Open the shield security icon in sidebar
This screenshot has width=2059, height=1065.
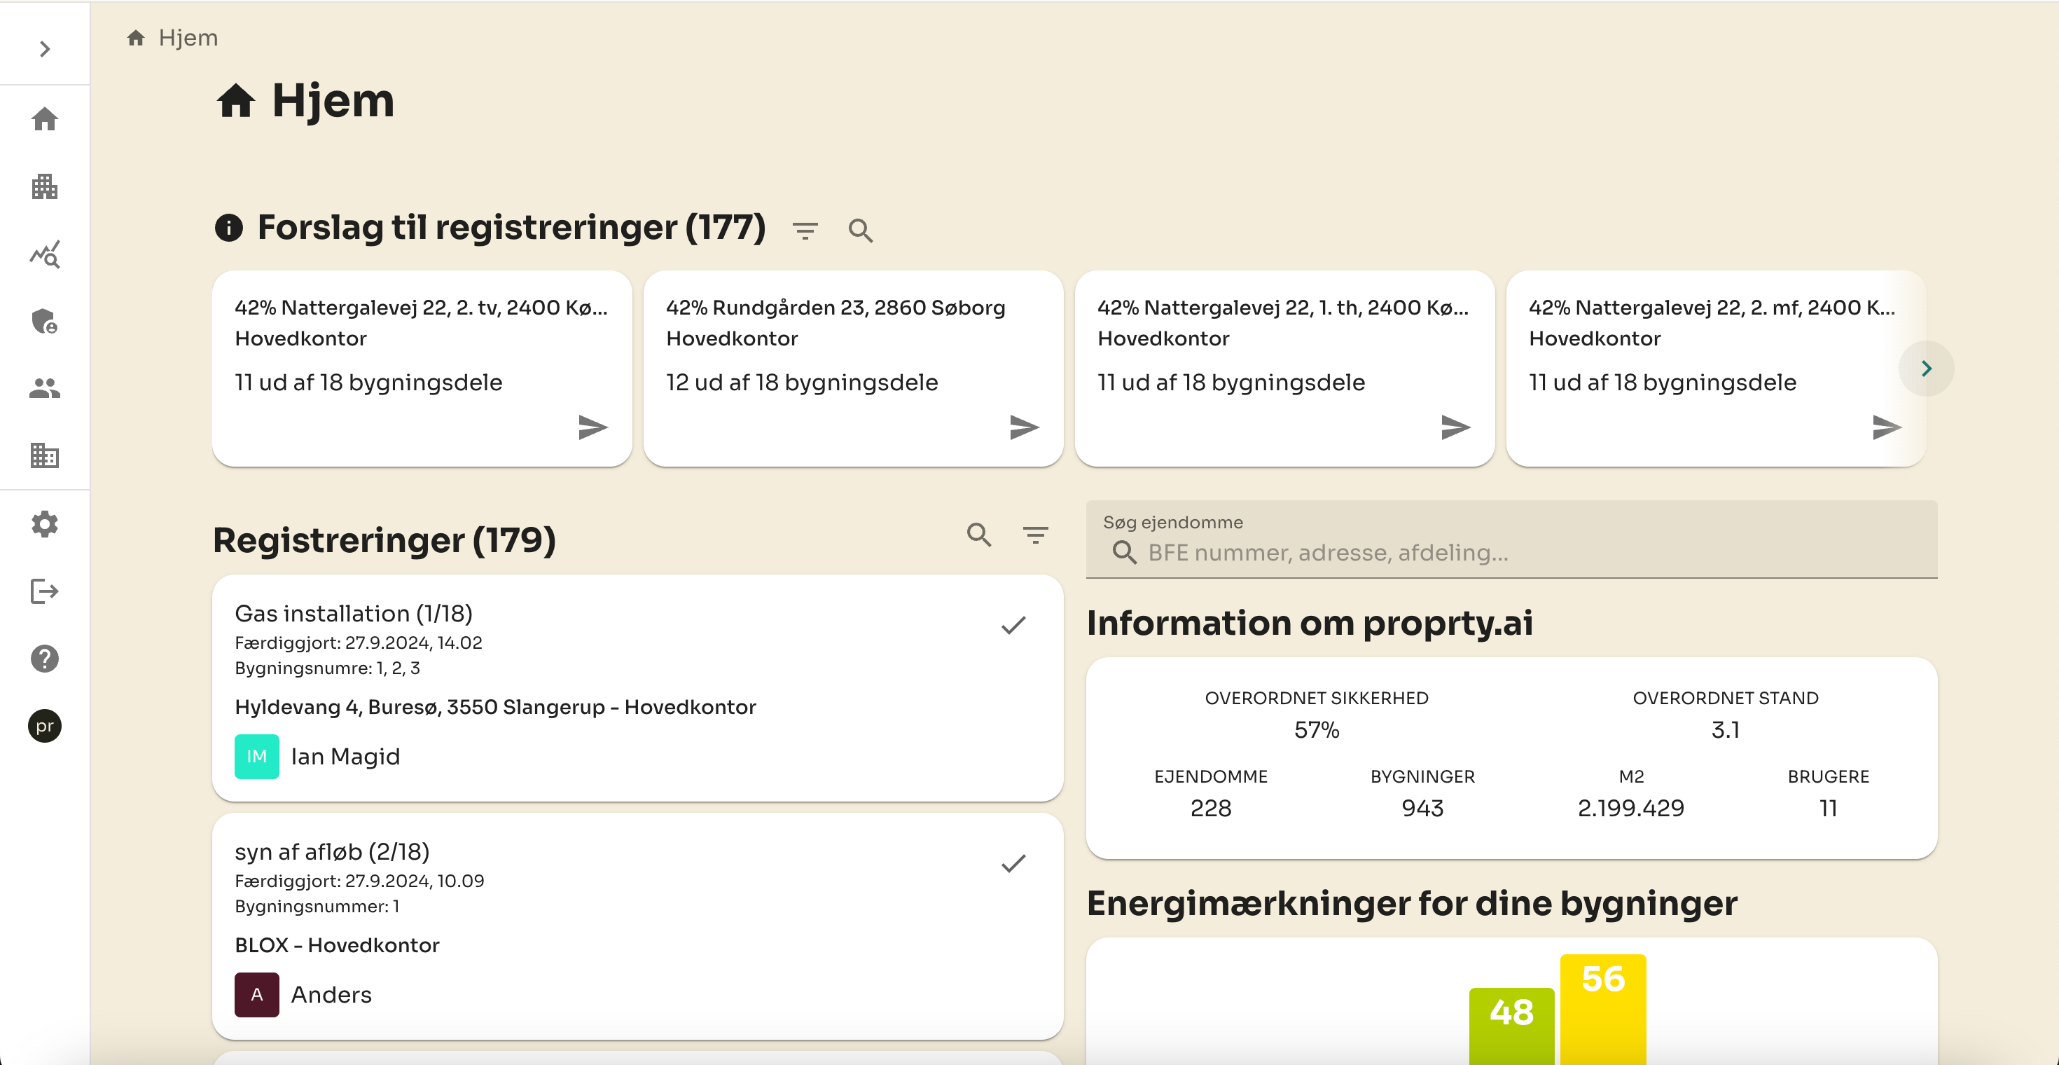point(45,322)
